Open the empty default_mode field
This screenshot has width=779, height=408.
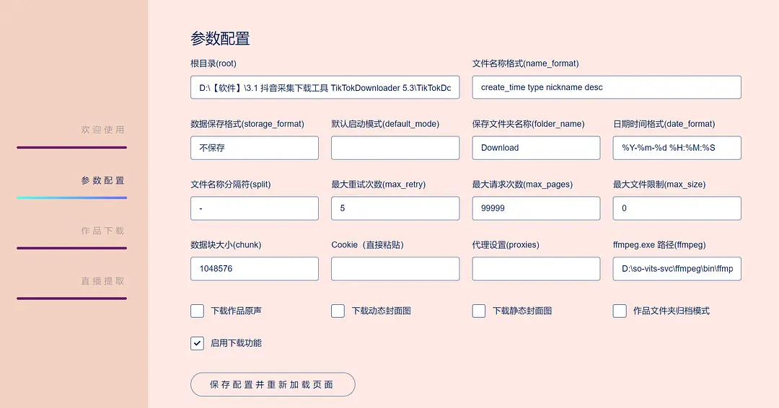coord(395,148)
